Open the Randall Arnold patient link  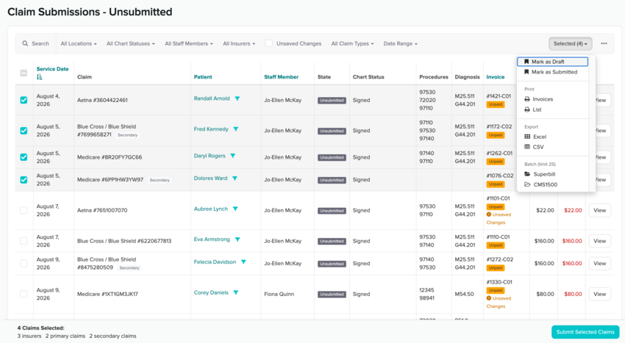[x=212, y=98]
